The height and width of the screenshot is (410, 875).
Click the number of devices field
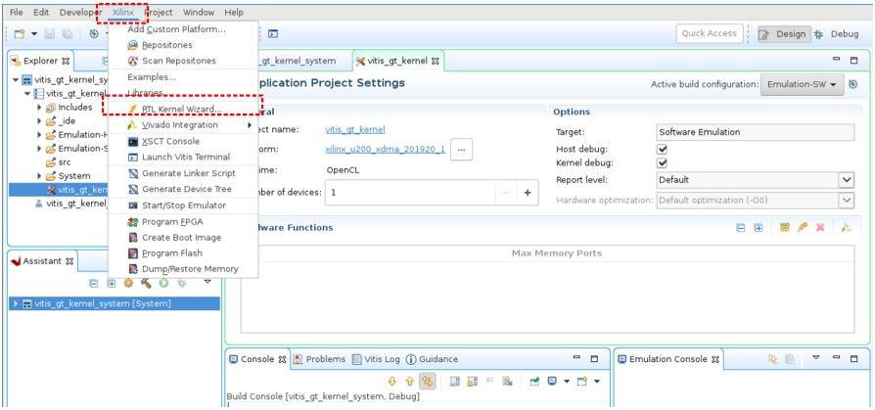(x=410, y=193)
